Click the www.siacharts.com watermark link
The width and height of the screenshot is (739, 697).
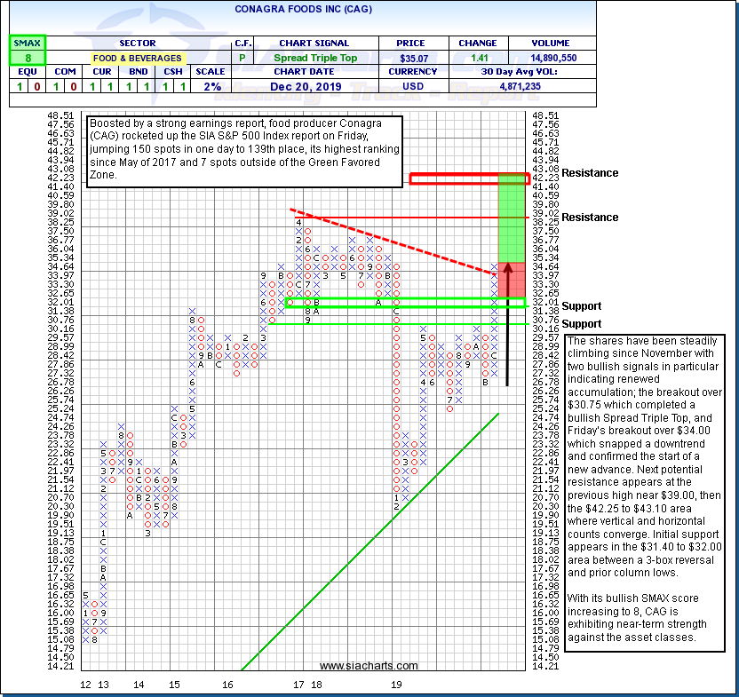[368, 665]
